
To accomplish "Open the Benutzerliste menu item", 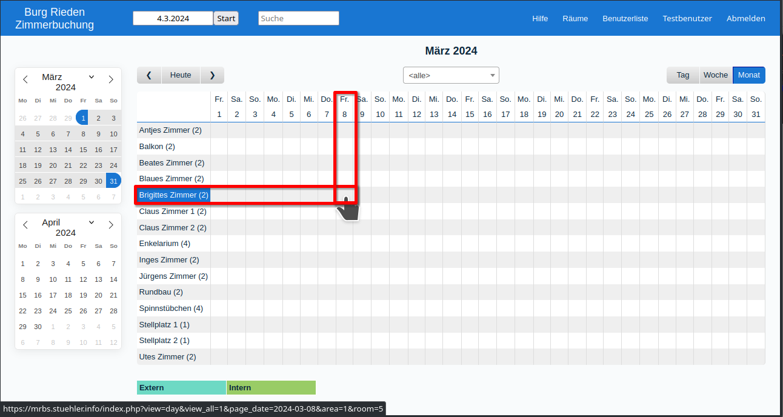I will (625, 18).
